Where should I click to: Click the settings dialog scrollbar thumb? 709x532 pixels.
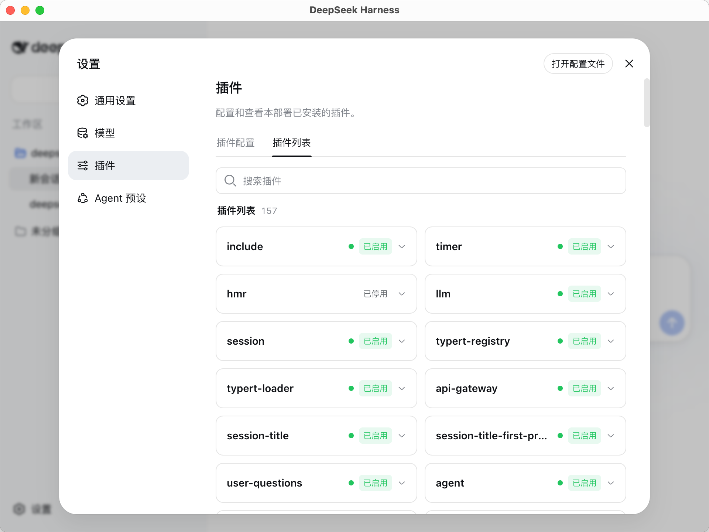pos(646,103)
